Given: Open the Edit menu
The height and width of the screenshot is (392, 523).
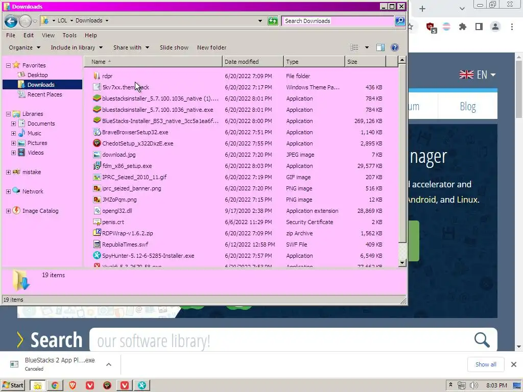Looking at the screenshot, I should click(x=29, y=35).
